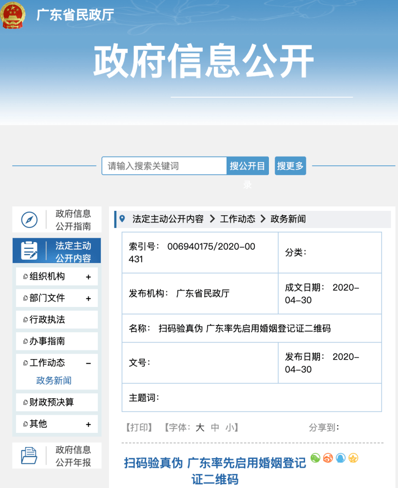Click the compass icon beside 政府信息公开指南

pyautogui.click(x=30, y=219)
